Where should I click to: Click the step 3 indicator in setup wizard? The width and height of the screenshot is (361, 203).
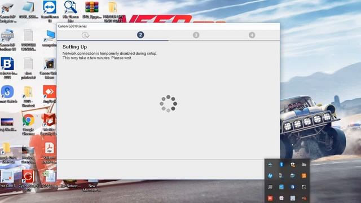click(x=196, y=35)
